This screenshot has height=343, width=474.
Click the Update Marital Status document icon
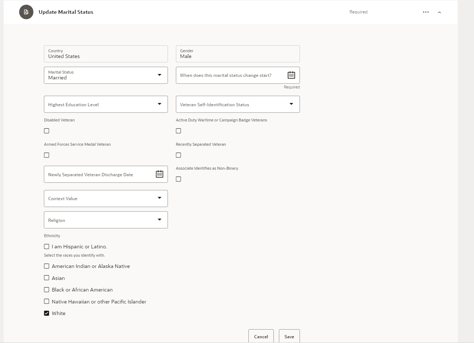(x=26, y=12)
